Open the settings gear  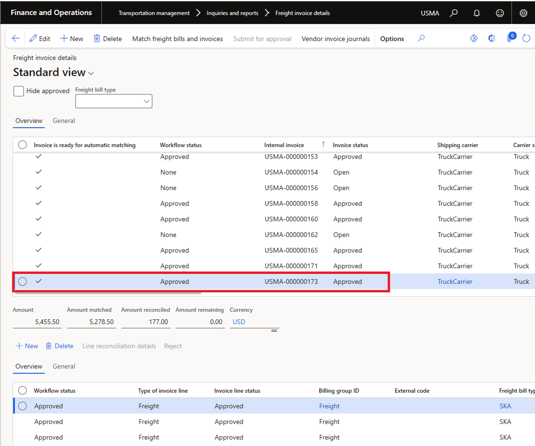523,13
